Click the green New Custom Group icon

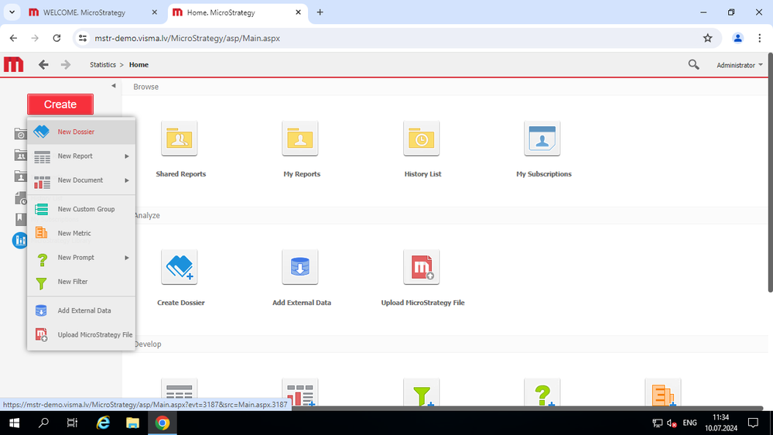pyautogui.click(x=42, y=209)
